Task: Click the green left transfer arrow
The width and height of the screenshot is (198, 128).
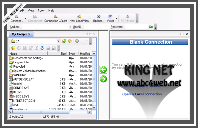Action: [x=103, y=70]
